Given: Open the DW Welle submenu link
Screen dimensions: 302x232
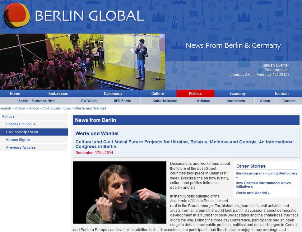Looking at the screenshot, I should (89, 101).
